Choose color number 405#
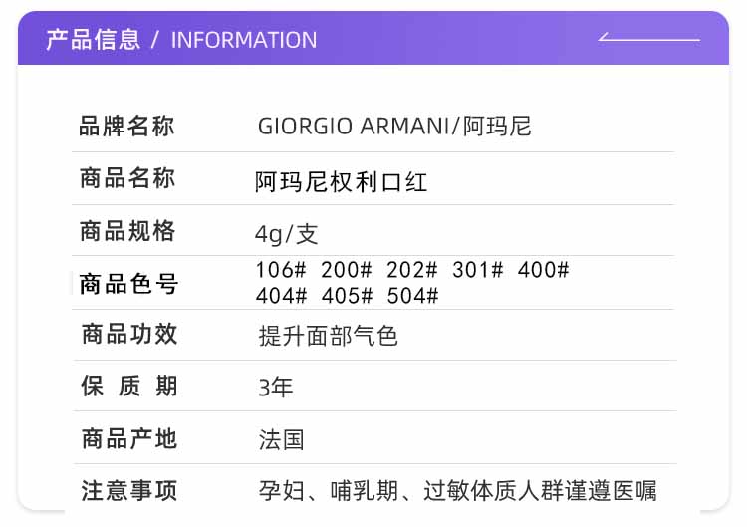Screen dimensions: 747x527 (x=347, y=296)
